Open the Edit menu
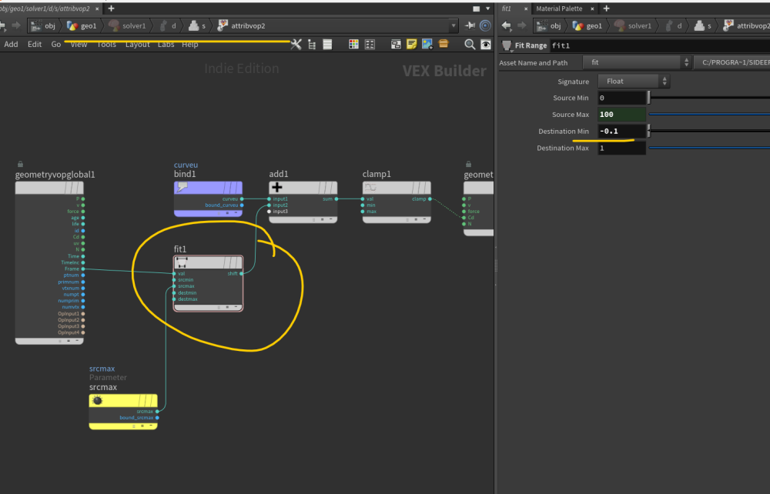Image resolution: width=770 pixels, height=494 pixels. point(35,44)
